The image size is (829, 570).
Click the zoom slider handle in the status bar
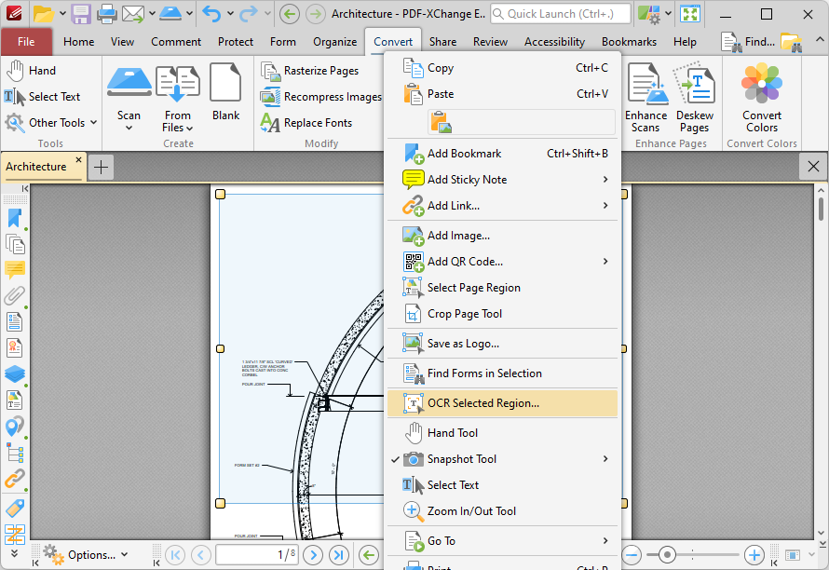click(x=667, y=555)
